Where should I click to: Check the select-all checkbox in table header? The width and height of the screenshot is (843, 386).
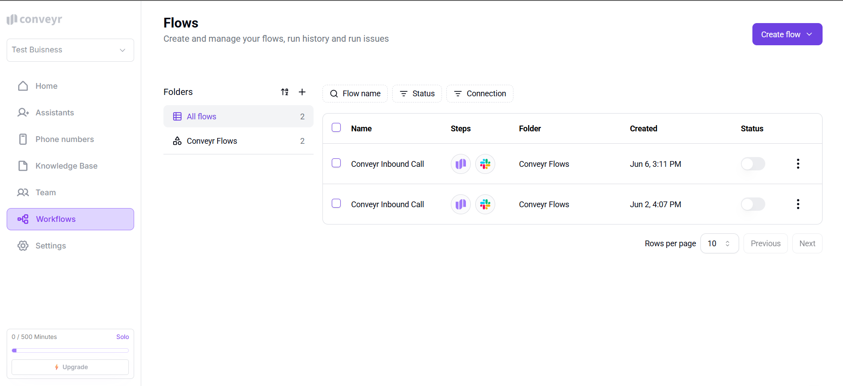(336, 128)
